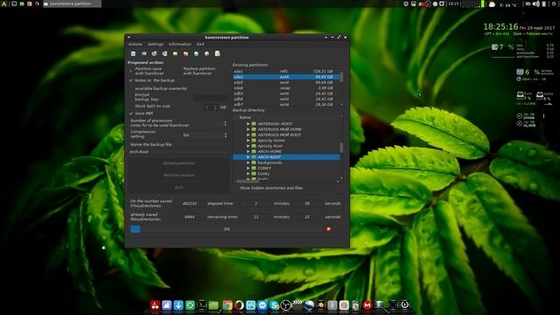Expand the ANTERGOS–ROOT folder
Image resolution: width=560 pixels, height=315 pixels.
[x=248, y=123]
